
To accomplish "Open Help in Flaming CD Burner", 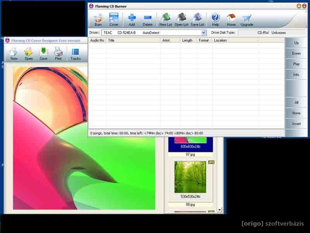I will point(215,20).
